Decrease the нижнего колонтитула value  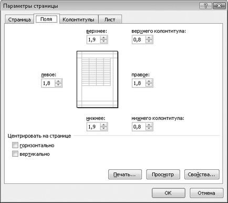[x=149, y=128]
